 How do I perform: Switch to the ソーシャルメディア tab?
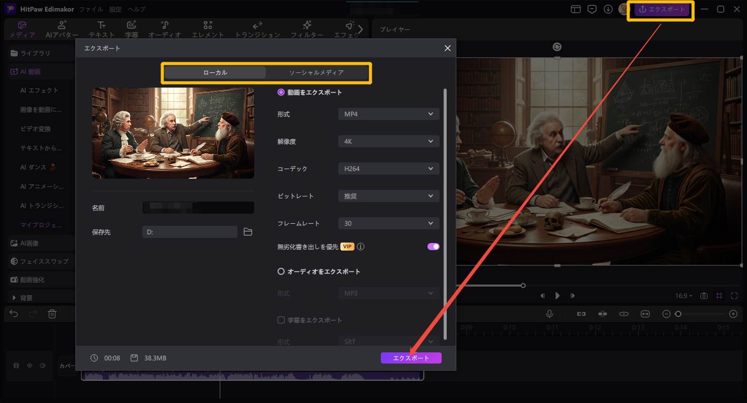316,72
